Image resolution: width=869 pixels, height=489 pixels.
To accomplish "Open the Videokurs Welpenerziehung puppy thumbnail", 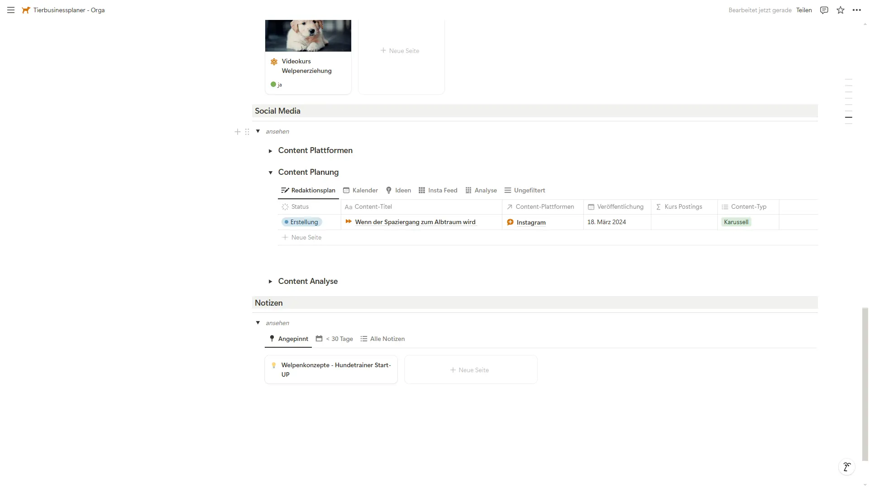I will click(x=308, y=36).
